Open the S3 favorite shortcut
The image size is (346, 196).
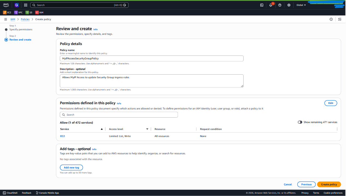coord(29,13)
